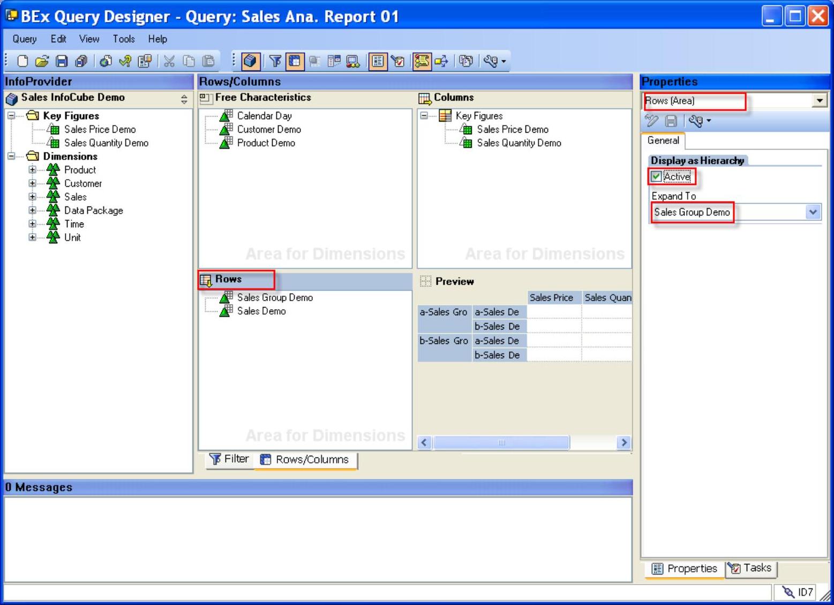
Task: Click the preview horizontal scrollbar thumb
Action: 501,442
